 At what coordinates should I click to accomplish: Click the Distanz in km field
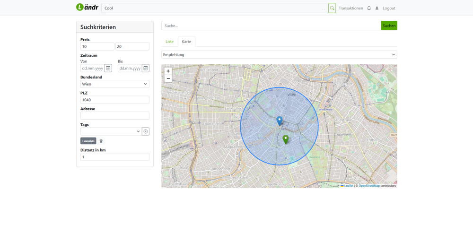click(115, 157)
